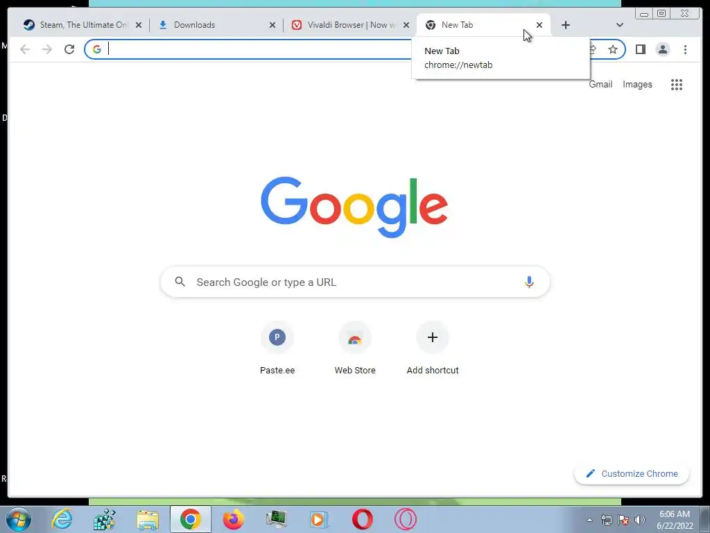This screenshot has height=533, width=710.
Task: Expand the tab search chevron
Action: pyautogui.click(x=620, y=25)
